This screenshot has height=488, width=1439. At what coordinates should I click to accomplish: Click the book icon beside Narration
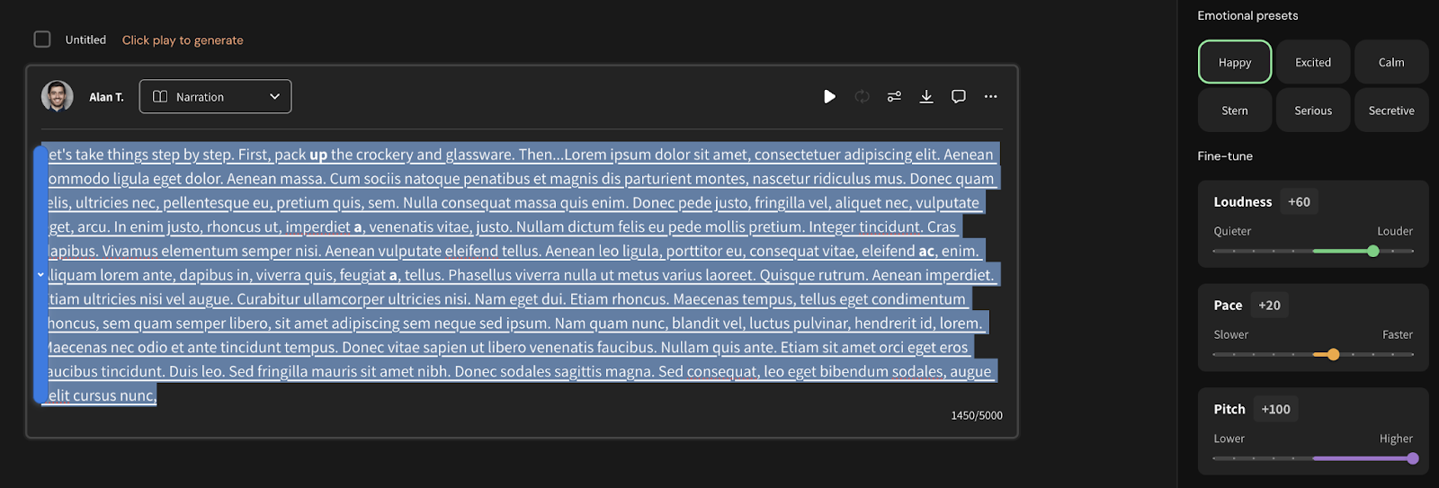pos(160,97)
